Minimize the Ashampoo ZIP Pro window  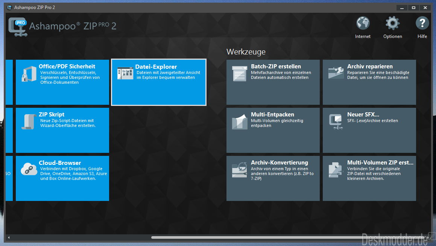pos(402,8)
